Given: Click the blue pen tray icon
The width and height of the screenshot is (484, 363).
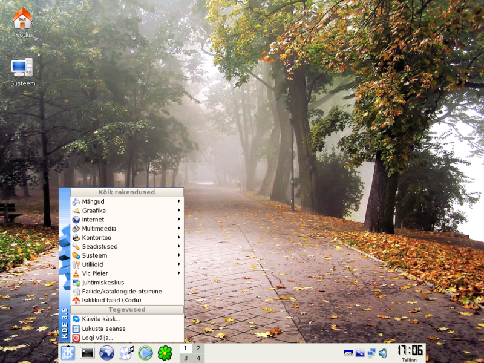Looking at the screenshot, I should click(360, 353).
